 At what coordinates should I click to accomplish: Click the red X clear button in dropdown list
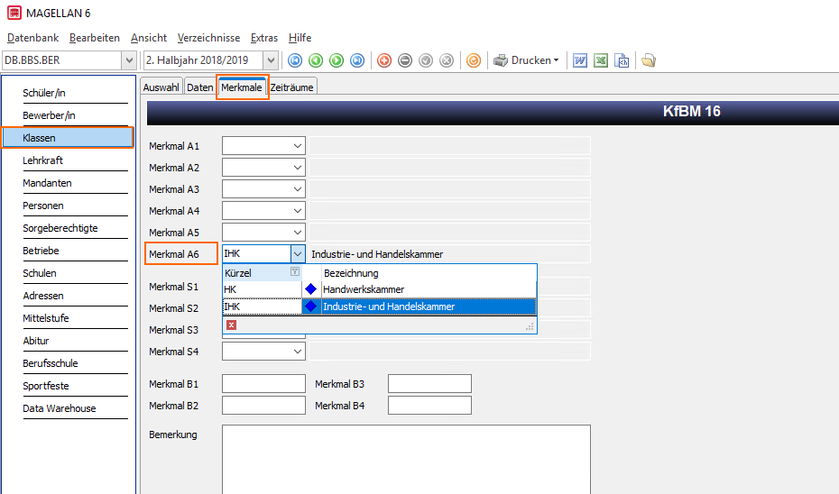tap(231, 325)
